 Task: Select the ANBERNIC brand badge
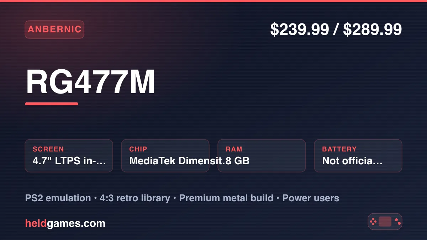54,30
